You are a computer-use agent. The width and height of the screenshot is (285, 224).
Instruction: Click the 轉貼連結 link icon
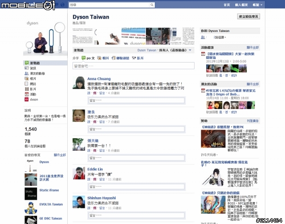tap(113, 58)
